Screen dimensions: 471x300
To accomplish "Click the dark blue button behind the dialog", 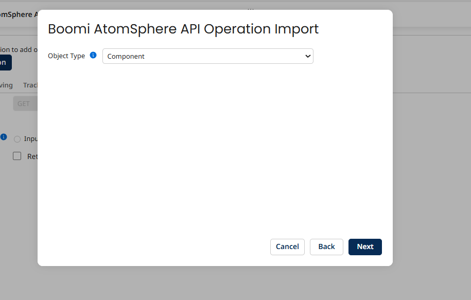I will [x=5, y=63].
